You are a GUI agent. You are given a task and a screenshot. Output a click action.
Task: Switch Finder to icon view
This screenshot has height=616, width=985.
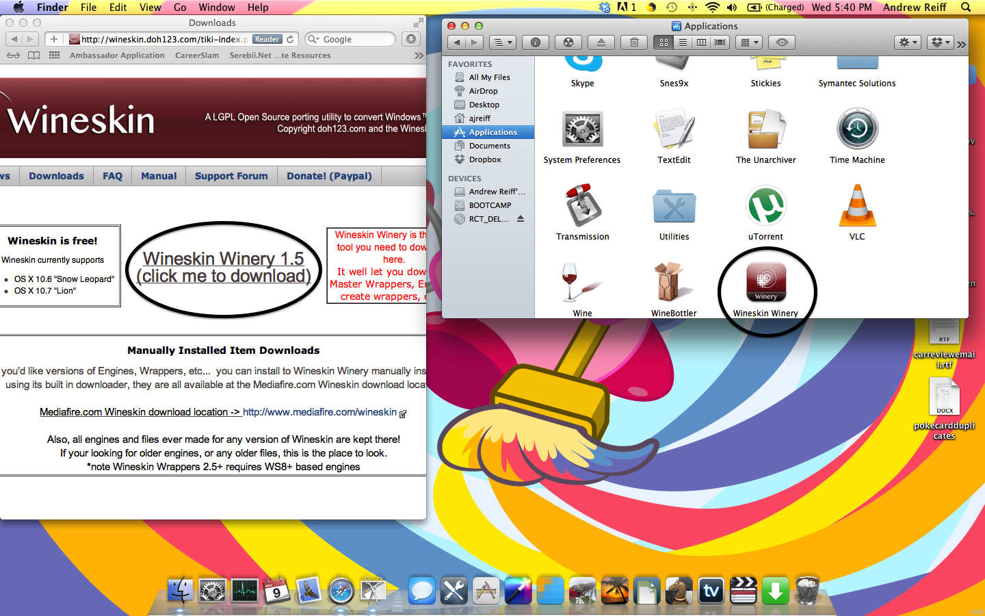[664, 42]
